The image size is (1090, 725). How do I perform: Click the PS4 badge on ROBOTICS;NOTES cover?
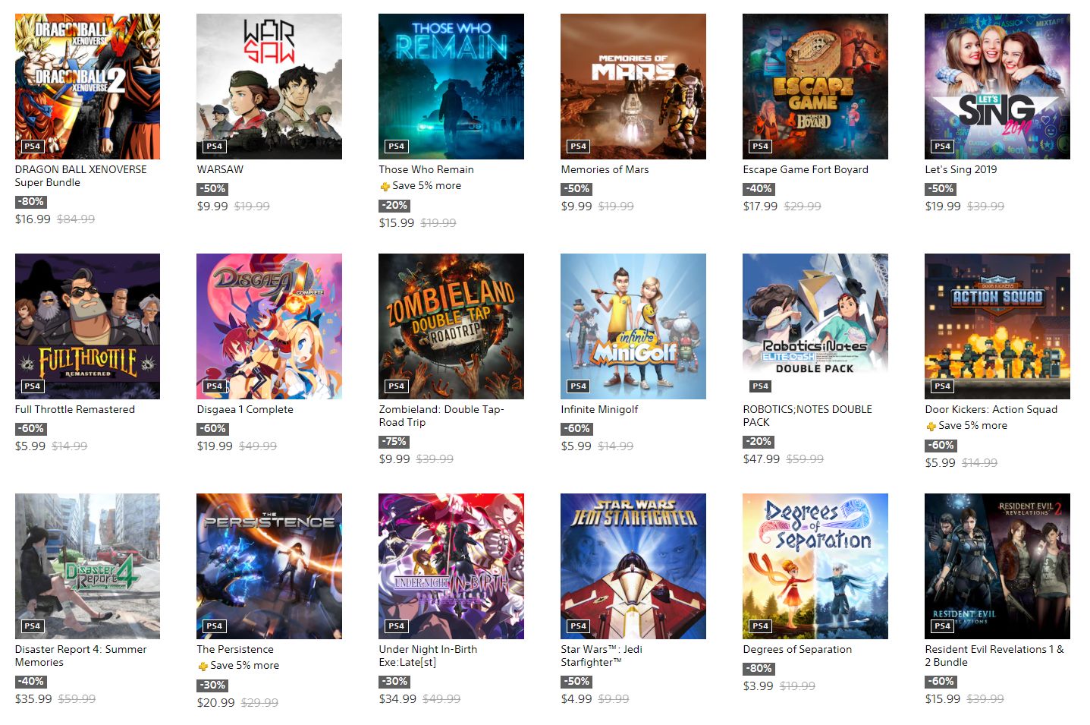[x=760, y=386]
